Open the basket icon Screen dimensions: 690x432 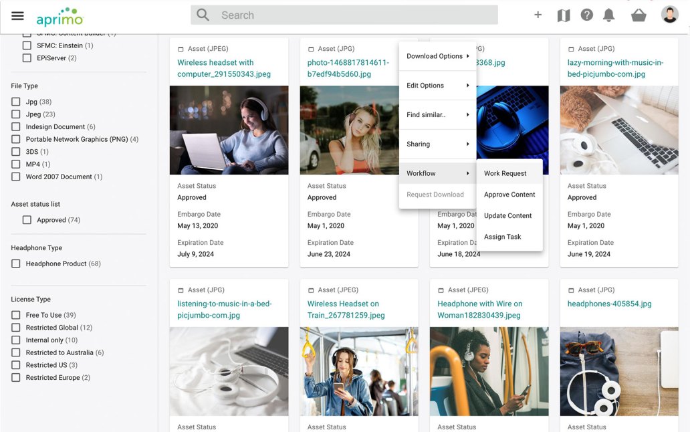[639, 15]
